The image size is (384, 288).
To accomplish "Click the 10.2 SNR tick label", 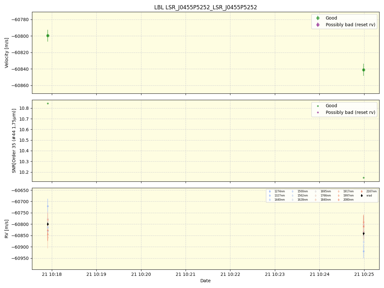I will 24,172.
